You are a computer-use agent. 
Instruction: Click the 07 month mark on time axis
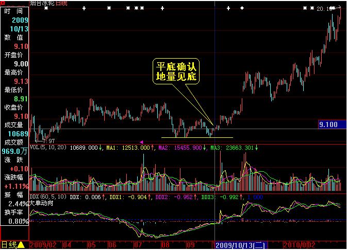(x=138, y=245)
